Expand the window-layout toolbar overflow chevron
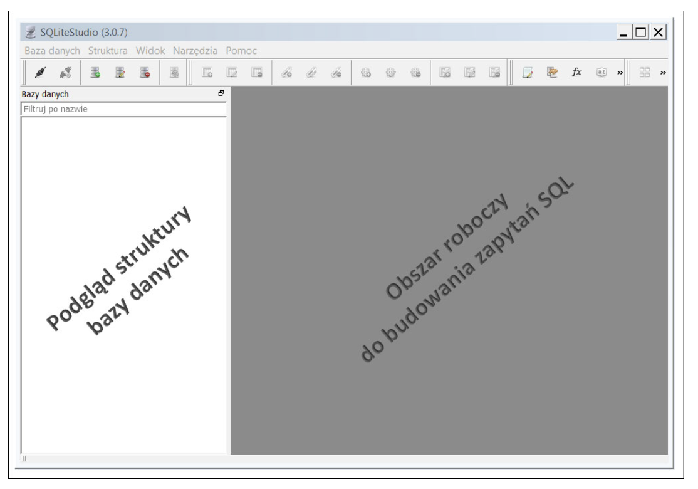Viewport: 698px width, 489px height. coord(662,73)
